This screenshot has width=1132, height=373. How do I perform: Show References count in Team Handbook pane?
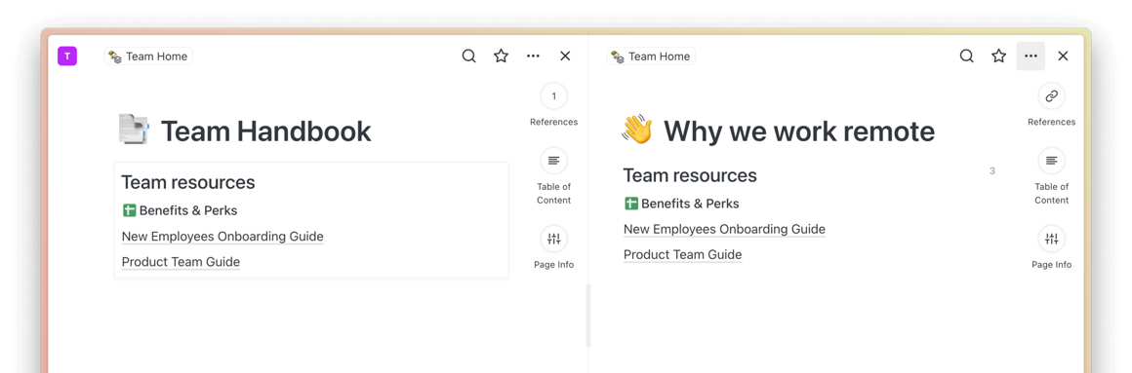553,95
